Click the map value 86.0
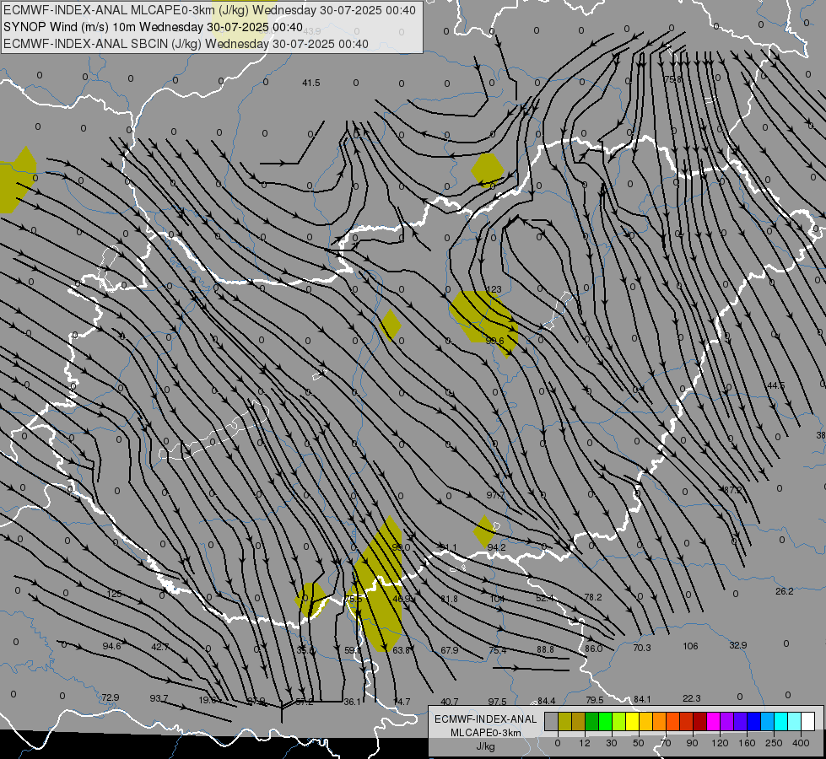The height and width of the screenshot is (759, 826). (x=593, y=649)
